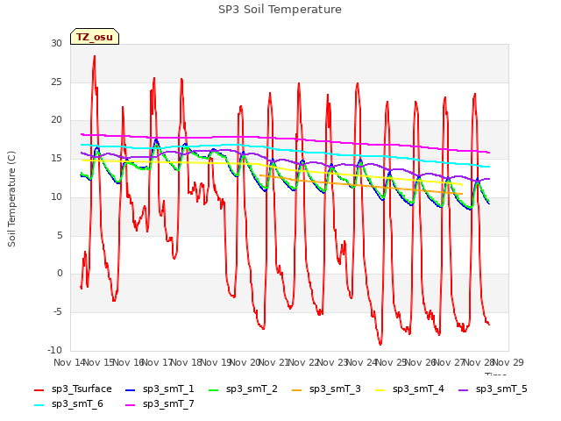Click the orange sp3_smT_3 legend swatch

297,389
